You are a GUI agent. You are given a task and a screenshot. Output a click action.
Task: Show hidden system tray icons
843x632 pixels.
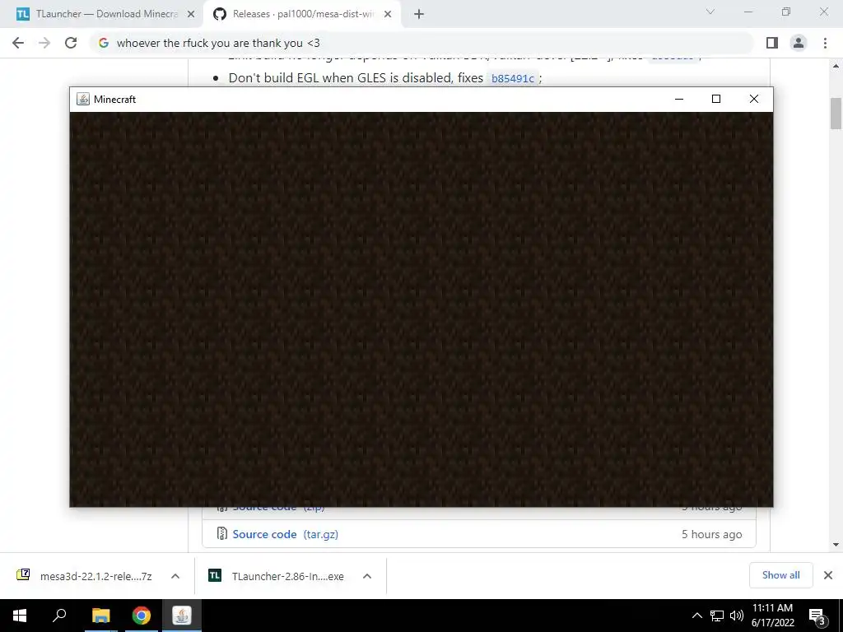tap(696, 616)
